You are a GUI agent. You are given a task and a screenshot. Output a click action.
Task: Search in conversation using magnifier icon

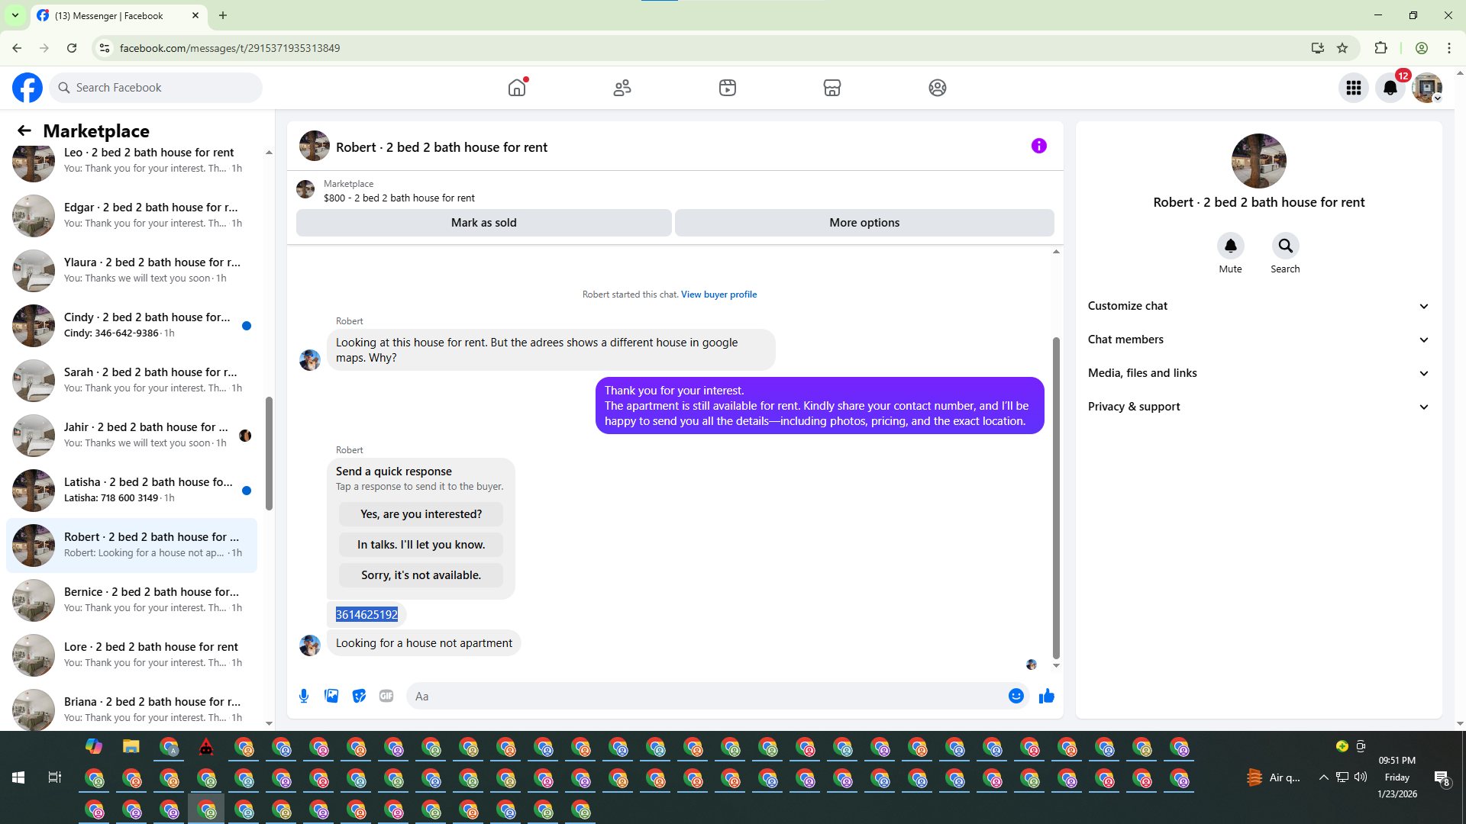pos(1285,246)
